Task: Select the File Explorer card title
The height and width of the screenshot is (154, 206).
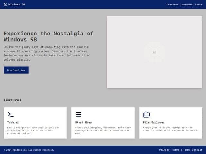Action: click(x=154, y=122)
